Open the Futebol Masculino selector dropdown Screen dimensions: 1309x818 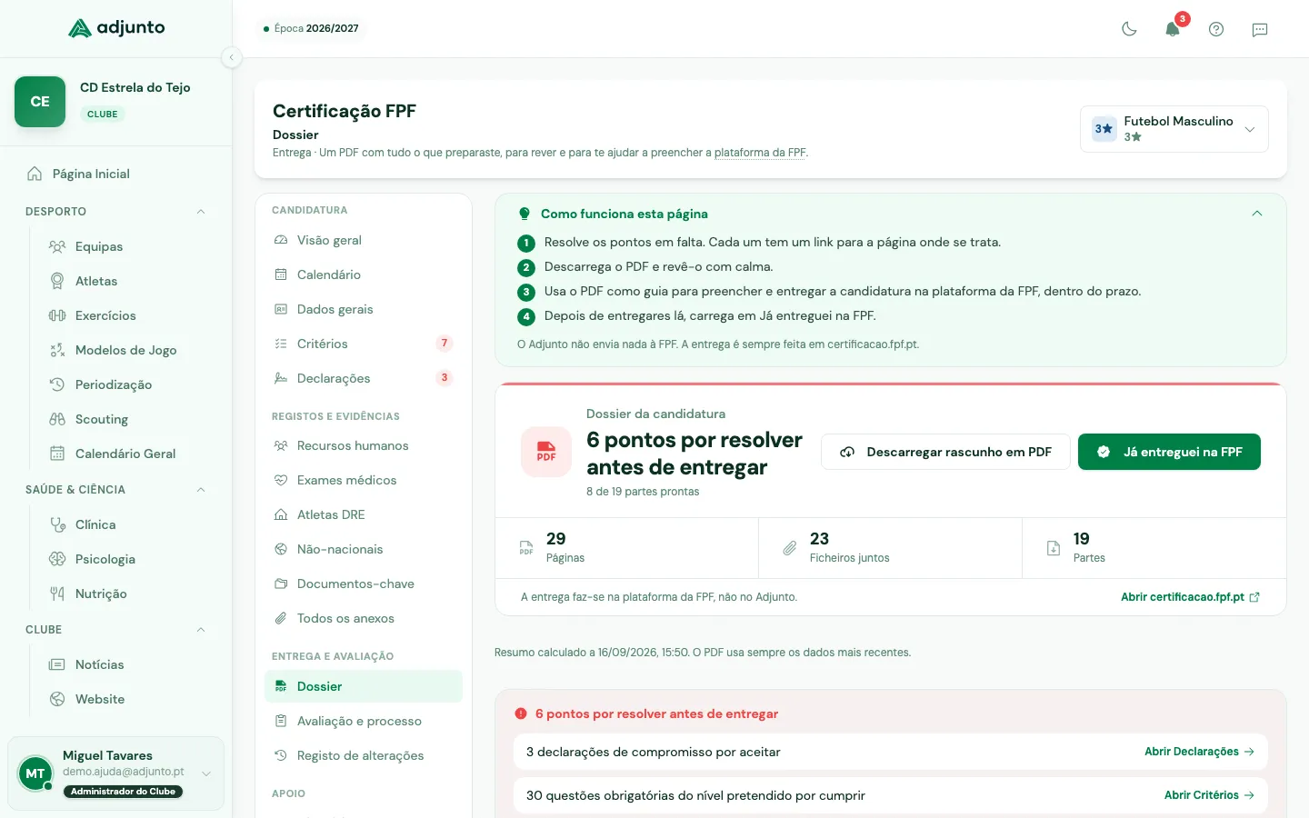coord(1174,129)
